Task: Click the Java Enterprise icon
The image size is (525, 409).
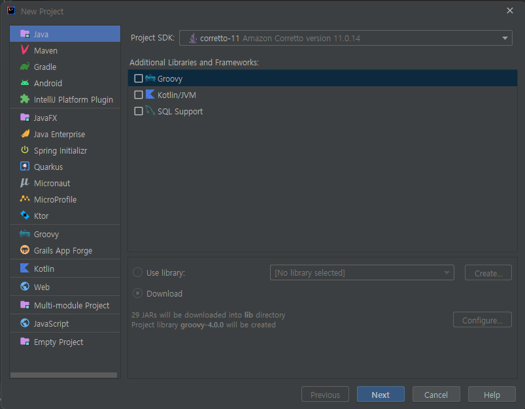Action: tap(25, 134)
